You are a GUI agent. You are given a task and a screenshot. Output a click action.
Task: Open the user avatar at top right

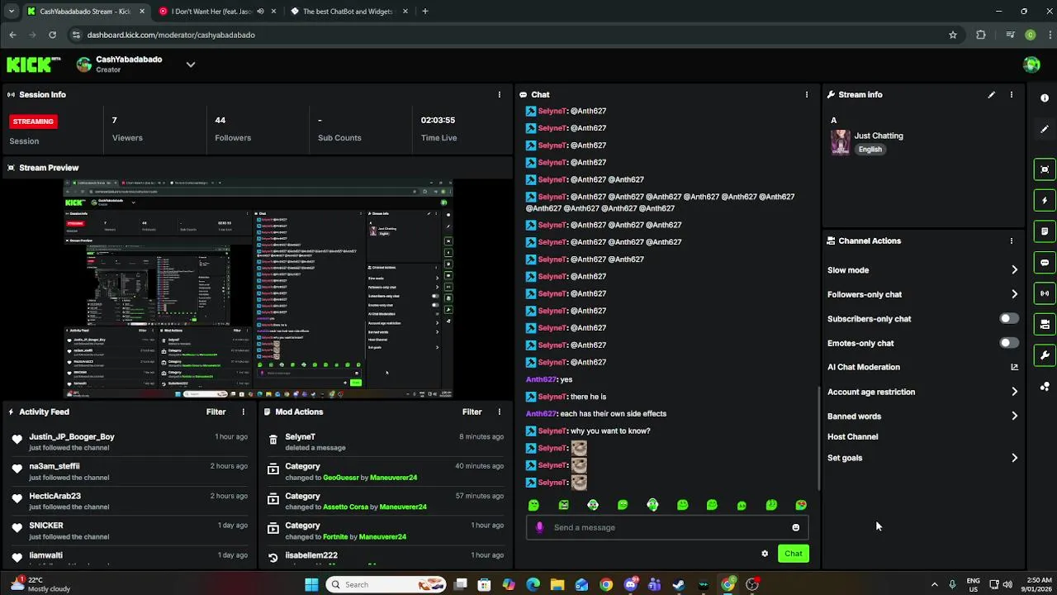coord(1031,64)
